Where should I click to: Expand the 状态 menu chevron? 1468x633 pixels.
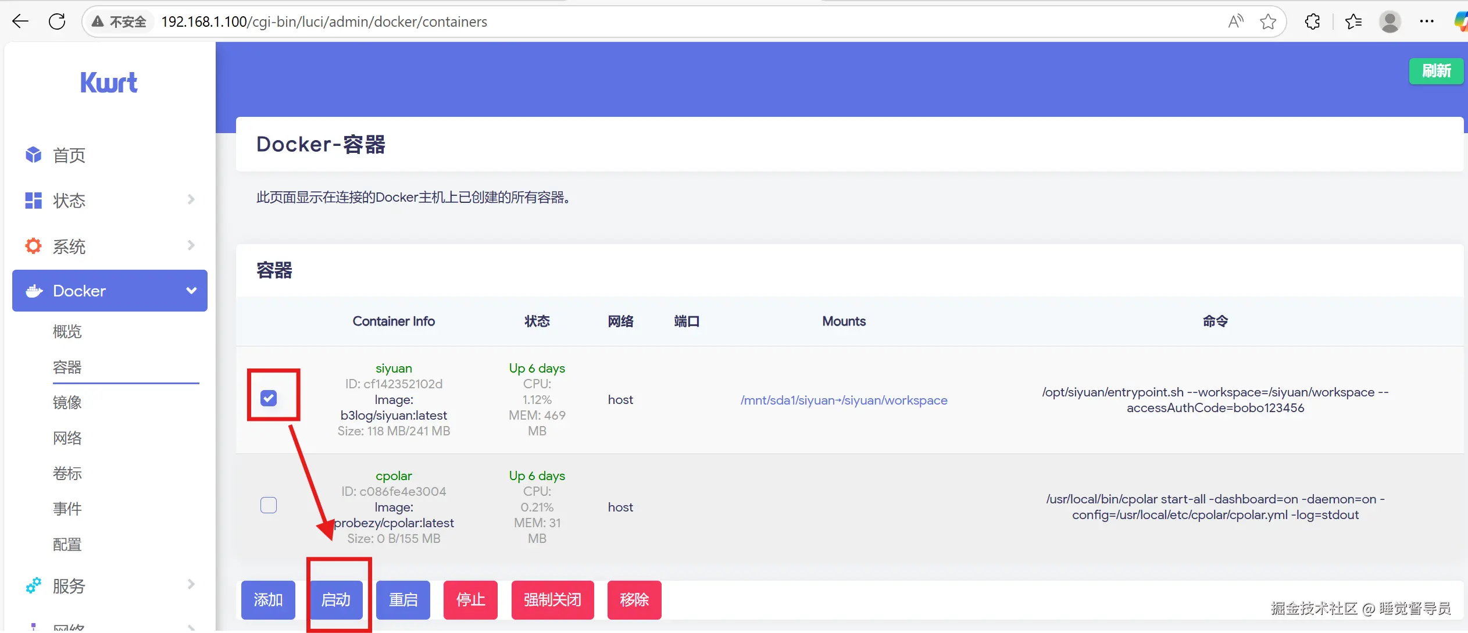point(191,200)
